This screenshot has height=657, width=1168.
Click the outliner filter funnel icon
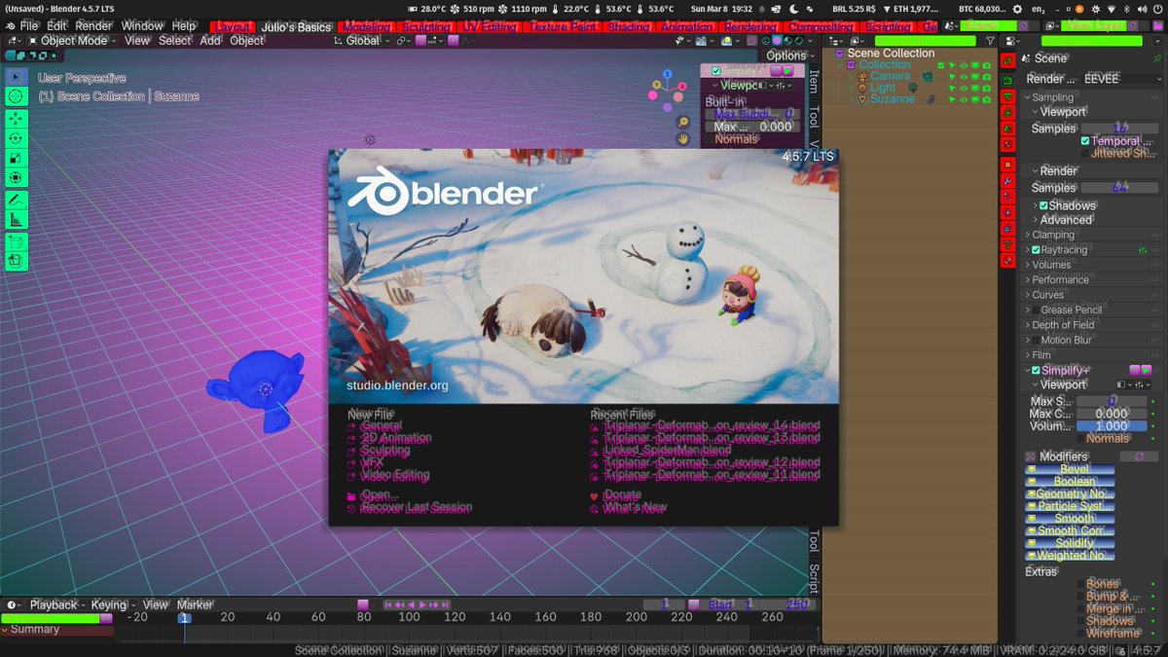(990, 41)
